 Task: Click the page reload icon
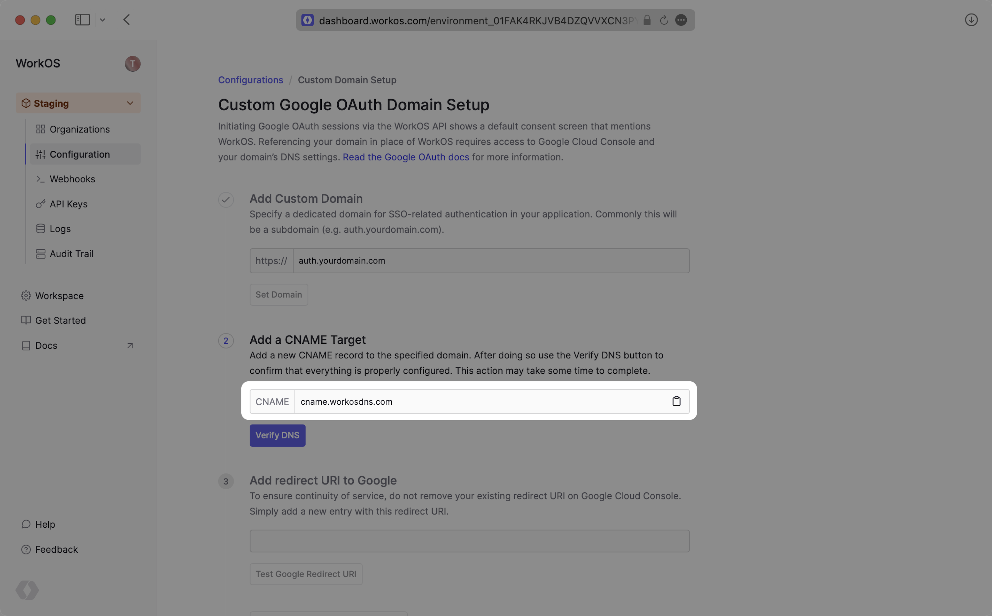tap(664, 20)
